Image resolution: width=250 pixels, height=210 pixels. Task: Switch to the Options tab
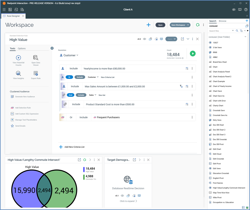[22, 48]
